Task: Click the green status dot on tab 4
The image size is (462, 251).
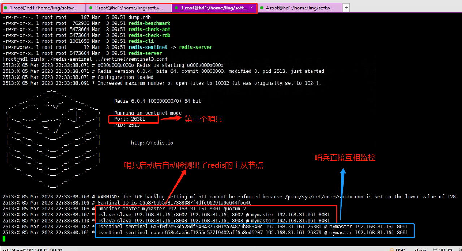Action: click(x=262, y=8)
